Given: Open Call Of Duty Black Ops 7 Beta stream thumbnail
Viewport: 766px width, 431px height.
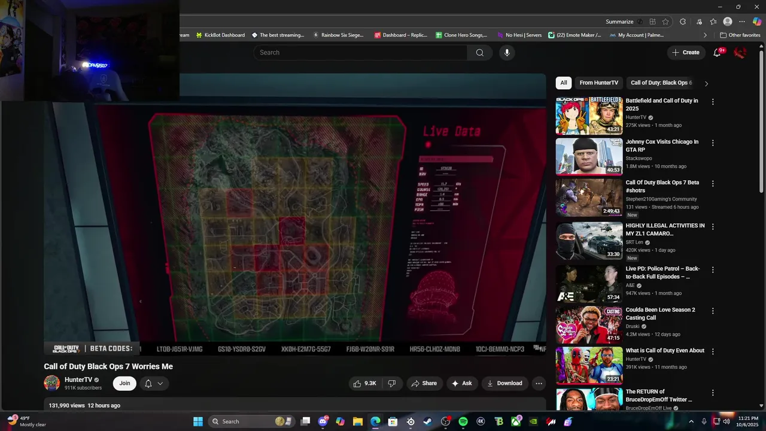Looking at the screenshot, I should (x=589, y=198).
